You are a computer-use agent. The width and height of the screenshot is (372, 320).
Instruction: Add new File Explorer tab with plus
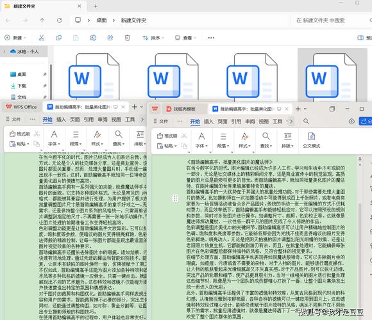point(95,6)
